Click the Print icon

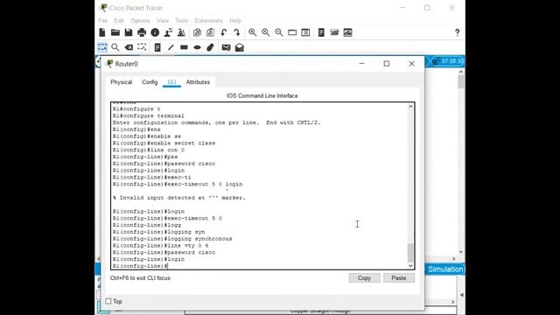point(142,32)
